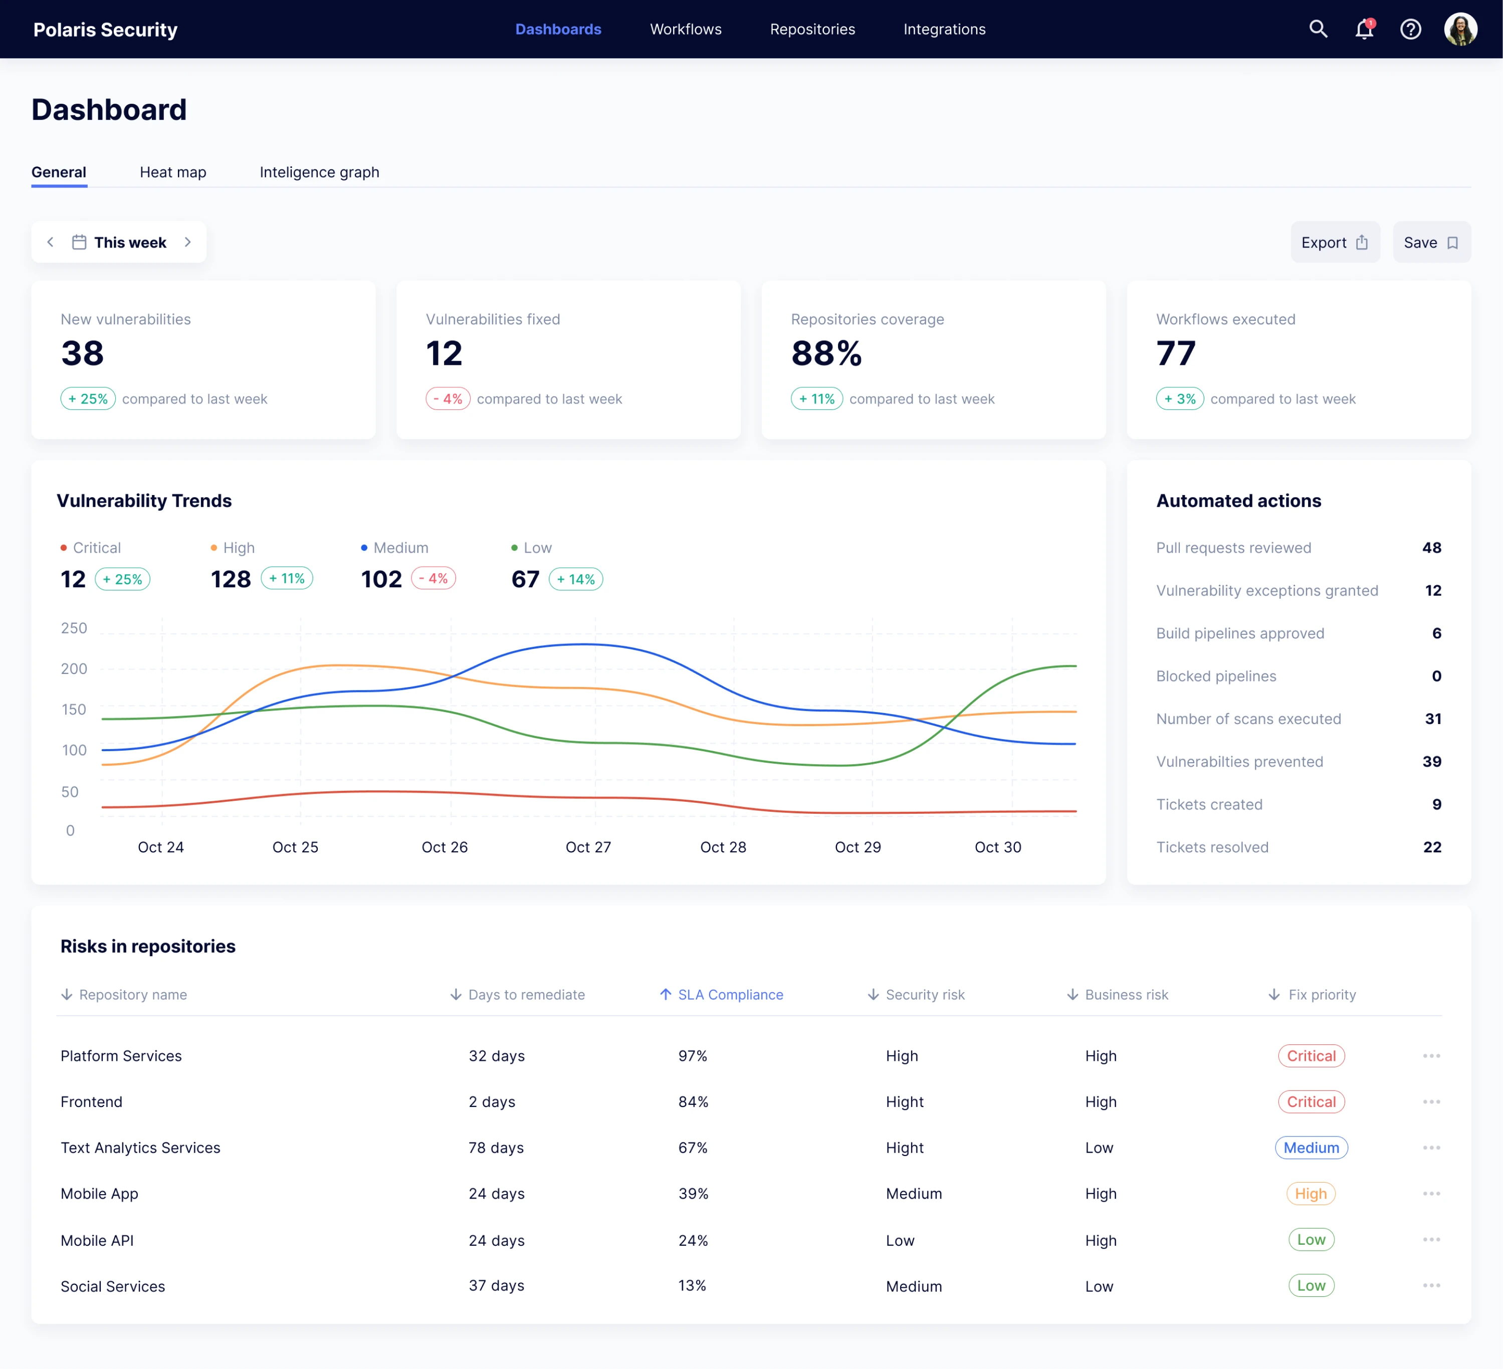This screenshot has height=1369, width=1503.
Task: Click the Low badge for Social Services
Action: pos(1312,1285)
